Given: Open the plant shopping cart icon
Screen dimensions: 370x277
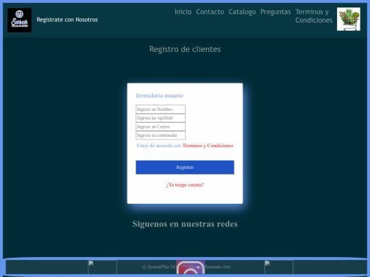Looking at the screenshot, I should pos(349,19).
